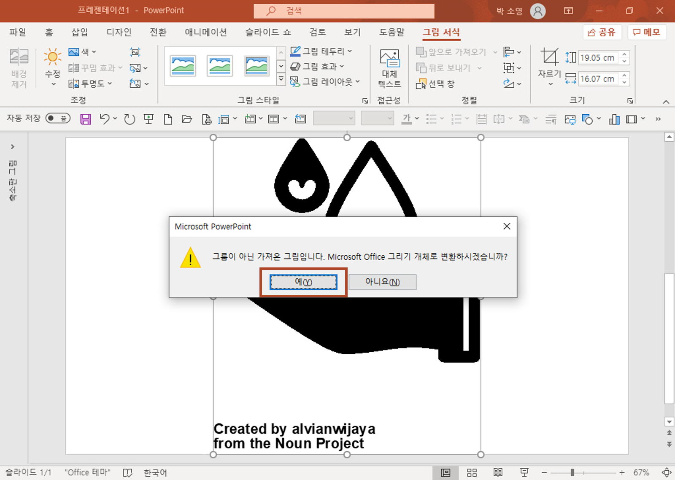Switch to reading view in status bar

click(x=498, y=472)
